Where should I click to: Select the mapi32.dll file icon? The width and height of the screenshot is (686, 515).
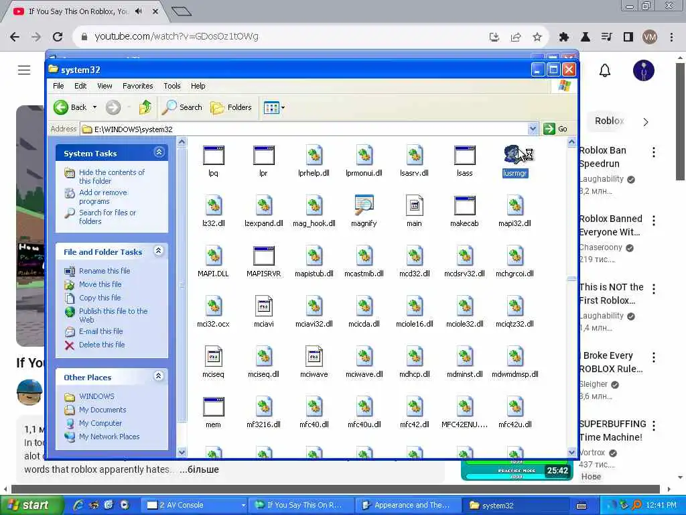tap(515, 205)
